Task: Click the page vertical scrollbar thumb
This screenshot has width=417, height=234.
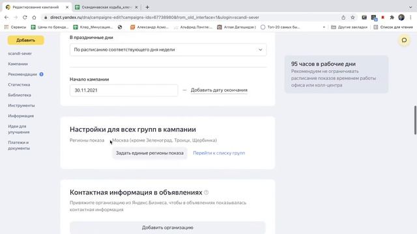Action: 415,120
